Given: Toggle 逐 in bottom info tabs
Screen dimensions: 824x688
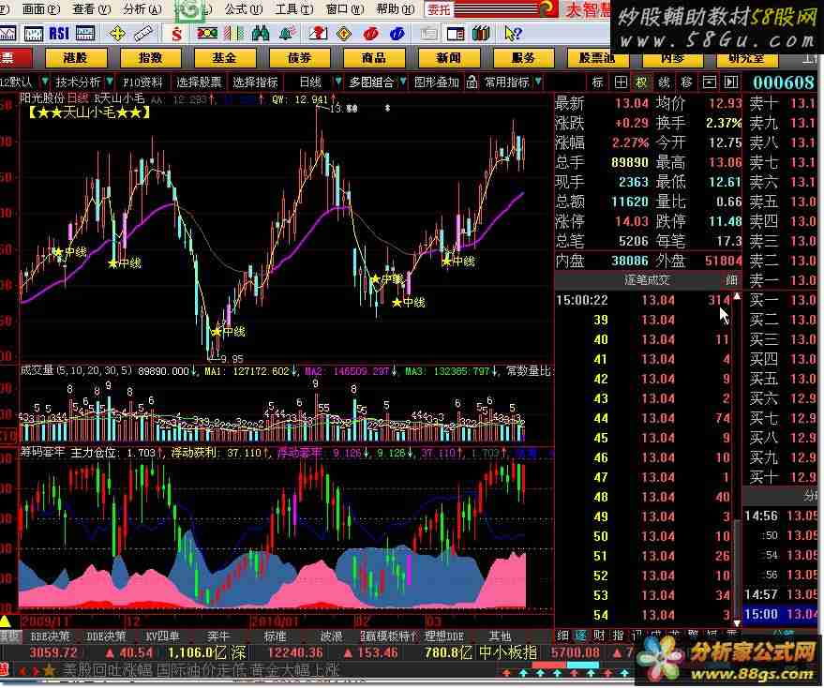Looking at the screenshot, I should pyautogui.click(x=580, y=636).
